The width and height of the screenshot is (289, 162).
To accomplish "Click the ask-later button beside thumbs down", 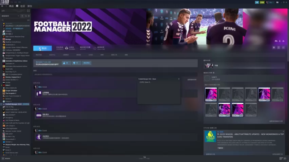I will (x=86, y=63).
